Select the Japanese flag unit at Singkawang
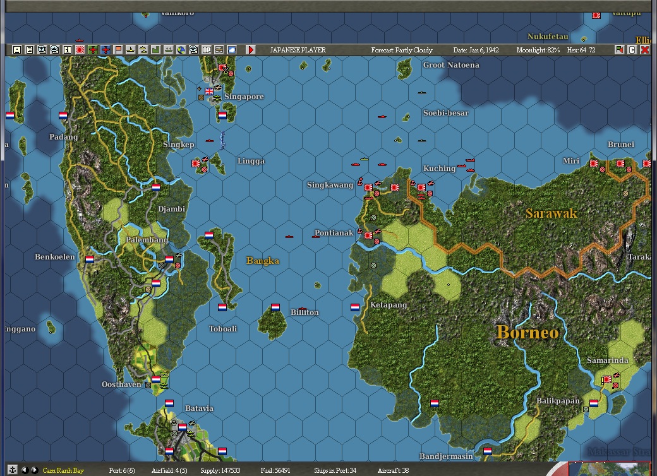 click(368, 187)
